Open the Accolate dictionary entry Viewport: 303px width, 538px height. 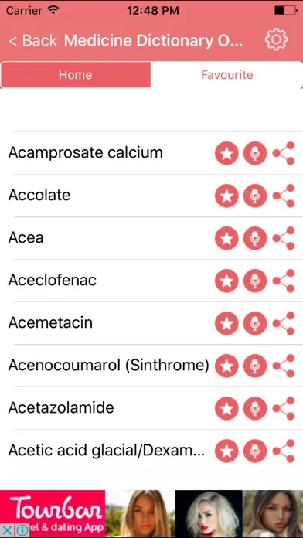(x=39, y=196)
